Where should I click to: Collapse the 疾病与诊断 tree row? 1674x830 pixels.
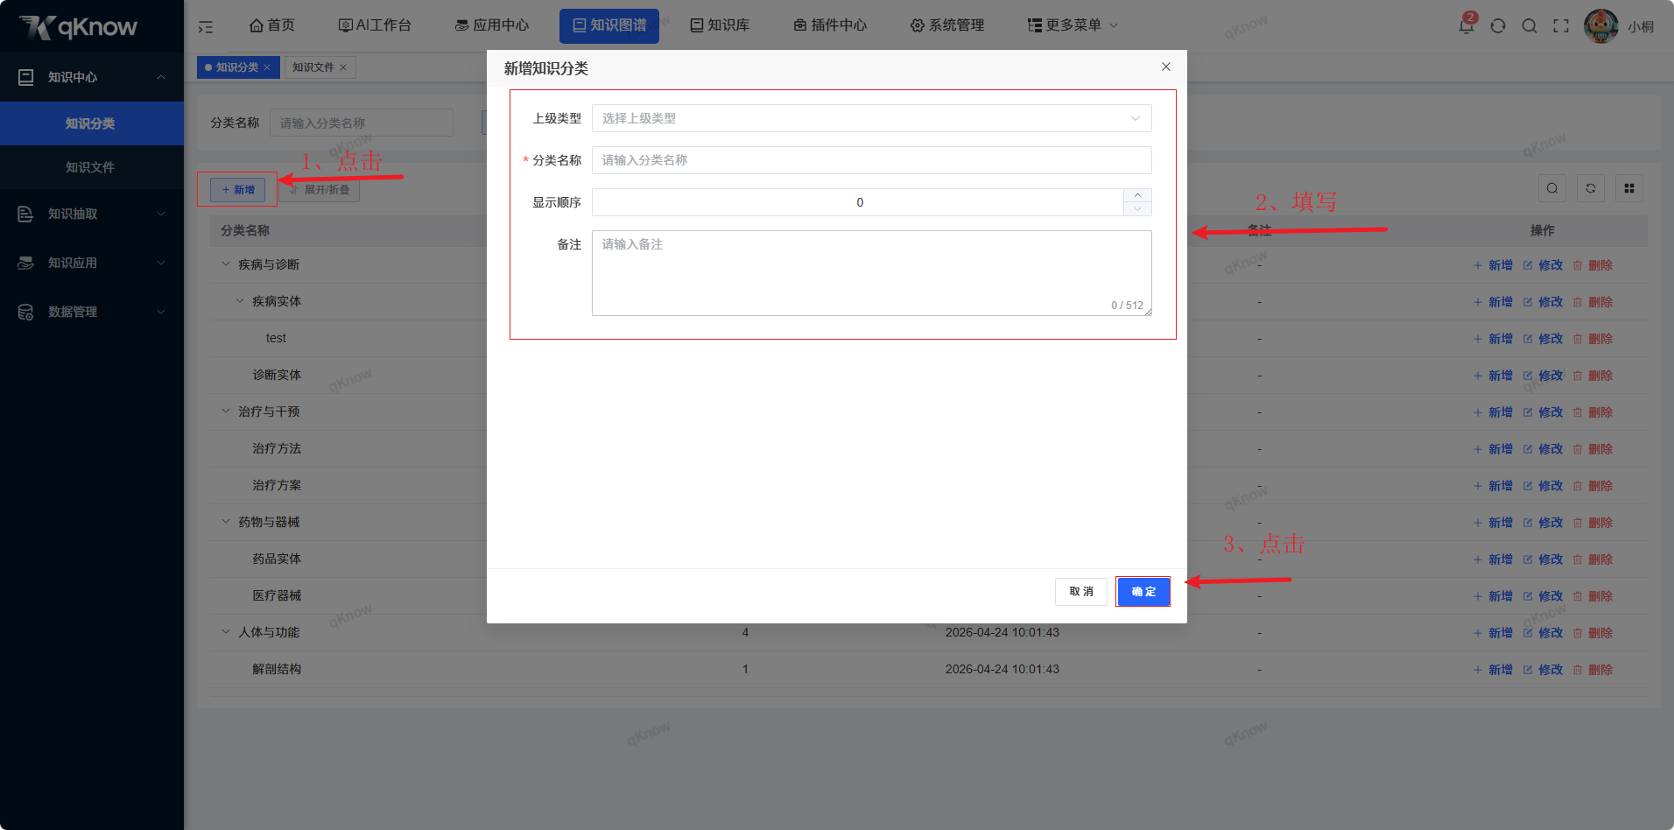coord(226,264)
